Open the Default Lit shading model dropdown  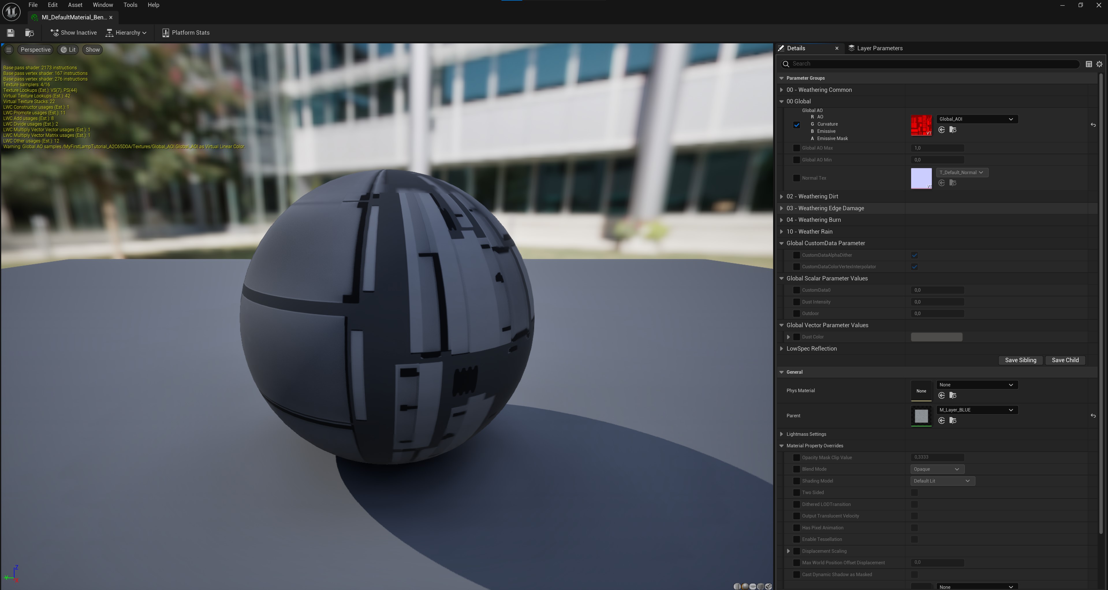pos(942,481)
